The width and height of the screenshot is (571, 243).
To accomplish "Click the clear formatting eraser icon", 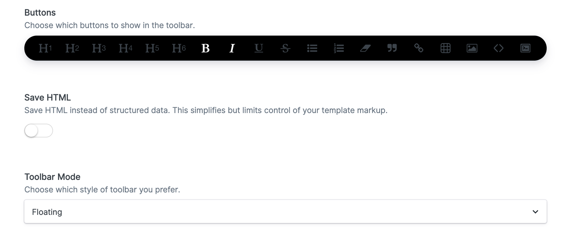I will 365,48.
